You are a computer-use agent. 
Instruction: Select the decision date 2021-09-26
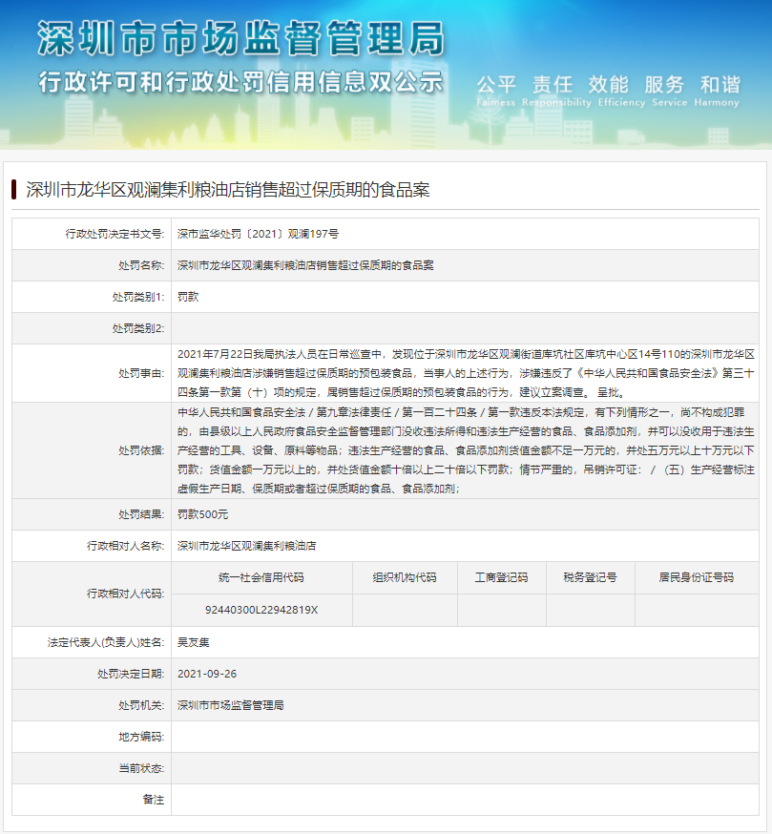207,674
